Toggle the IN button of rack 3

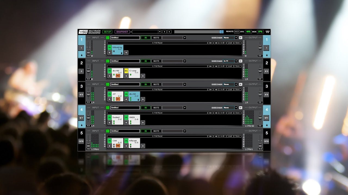(x=145, y=84)
